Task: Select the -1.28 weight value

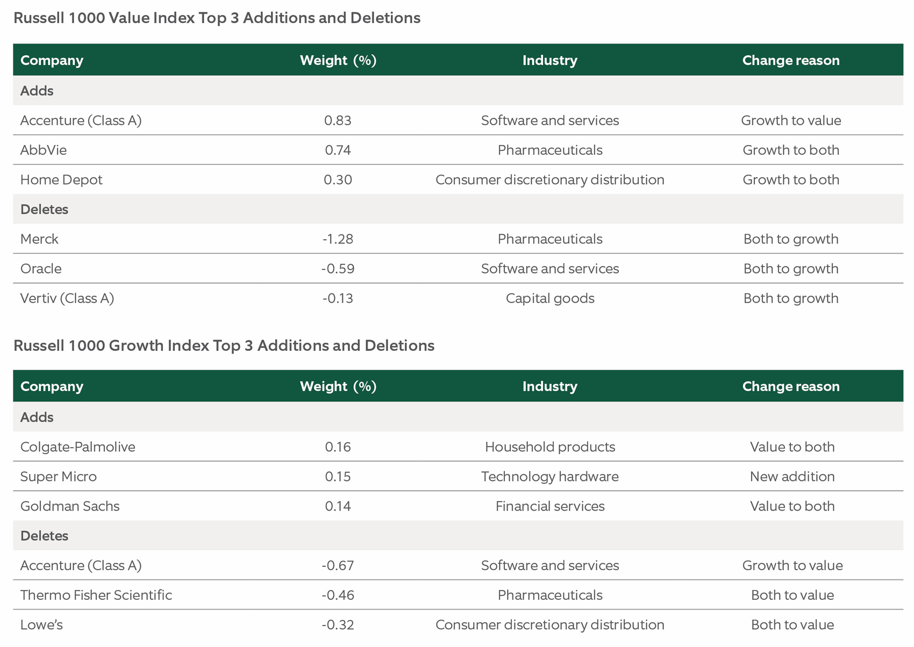Action: click(338, 239)
